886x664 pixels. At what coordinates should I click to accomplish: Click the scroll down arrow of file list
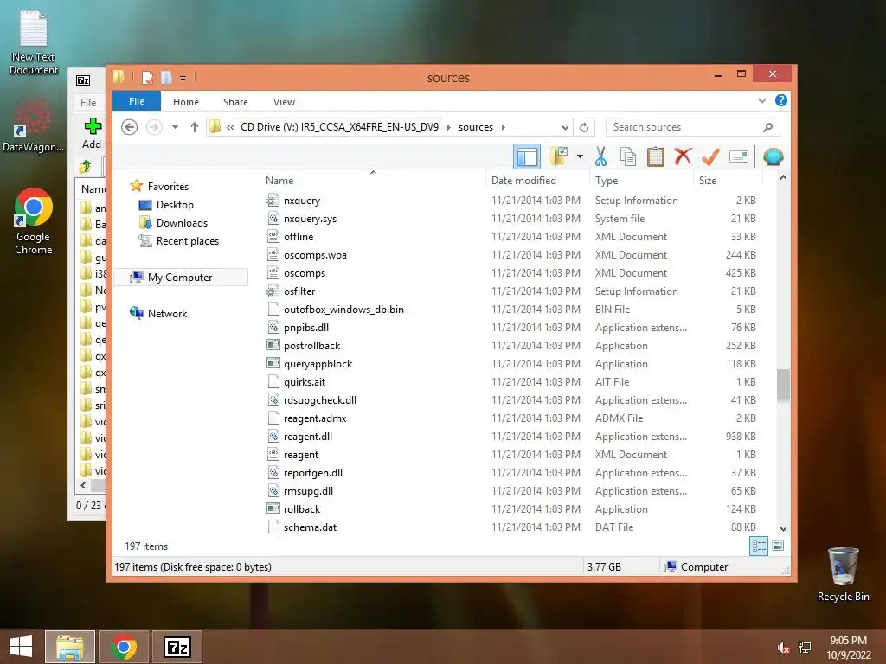point(783,528)
